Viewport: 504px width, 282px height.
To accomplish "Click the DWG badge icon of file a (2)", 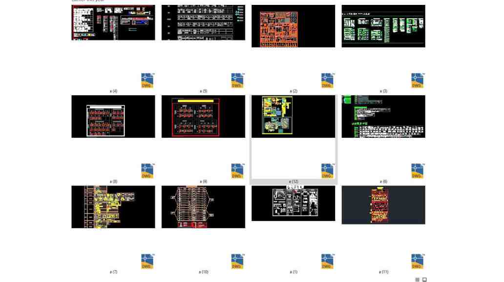I will click(327, 81).
